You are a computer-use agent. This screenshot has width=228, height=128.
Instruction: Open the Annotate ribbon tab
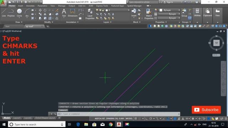pos(30,6)
